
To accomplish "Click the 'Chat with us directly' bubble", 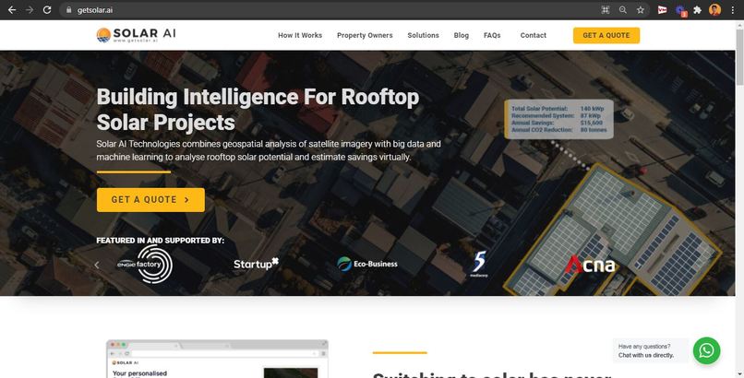I will pos(650,350).
